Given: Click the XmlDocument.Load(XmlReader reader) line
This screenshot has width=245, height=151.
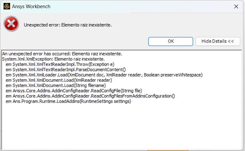Looking at the screenshot, I should (59, 80).
